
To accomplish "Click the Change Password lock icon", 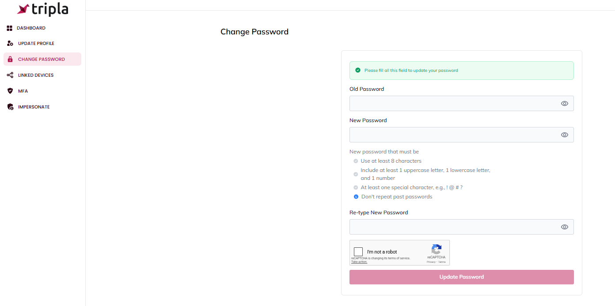I will (x=11, y=60).
